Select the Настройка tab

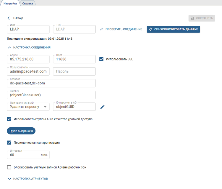[x=10, y=3]
